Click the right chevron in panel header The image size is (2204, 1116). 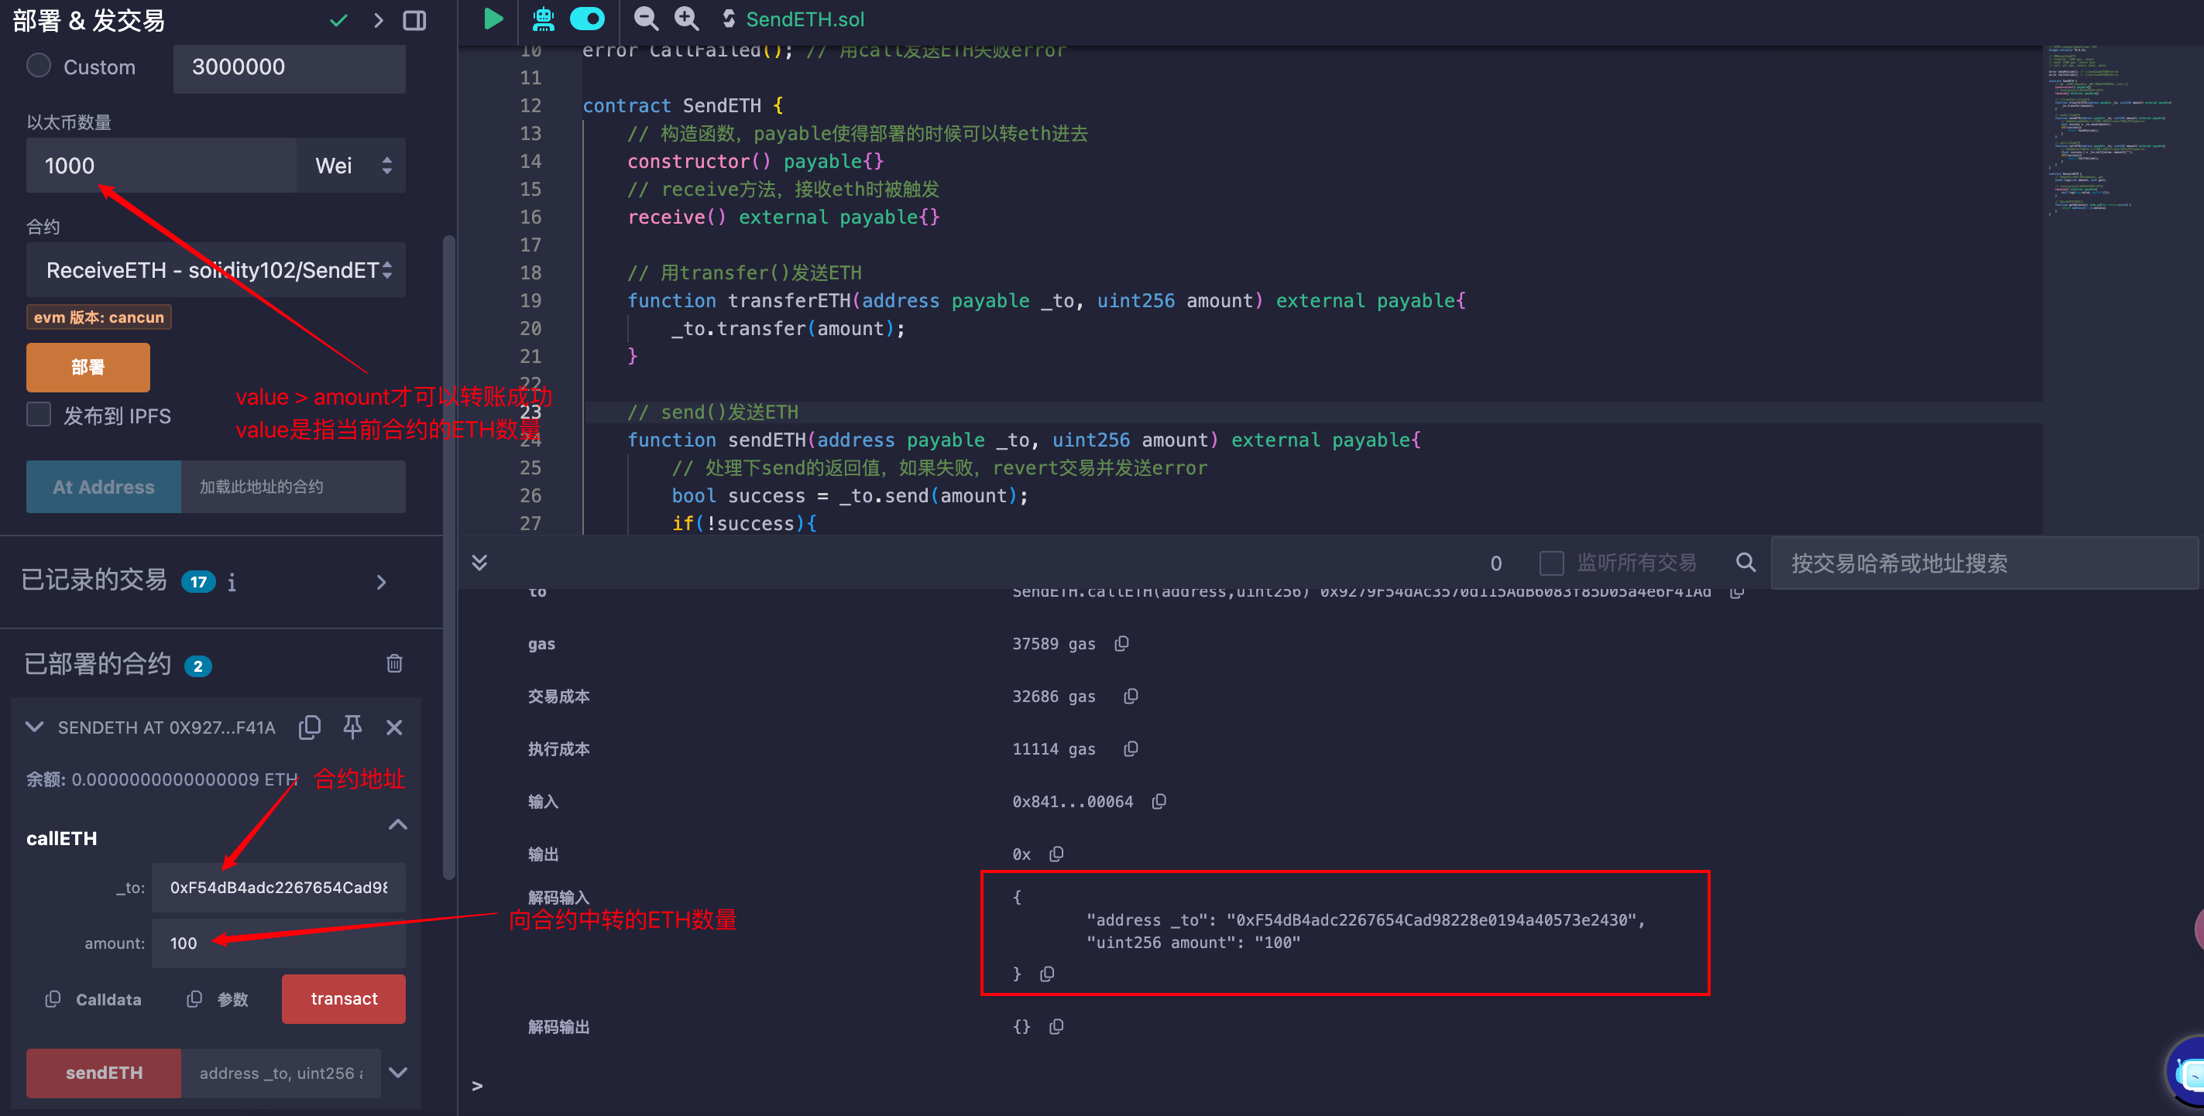click(378, 21)
